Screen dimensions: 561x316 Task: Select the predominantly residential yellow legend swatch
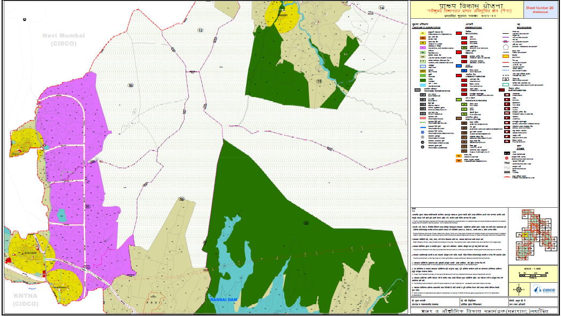coord(423,33)
